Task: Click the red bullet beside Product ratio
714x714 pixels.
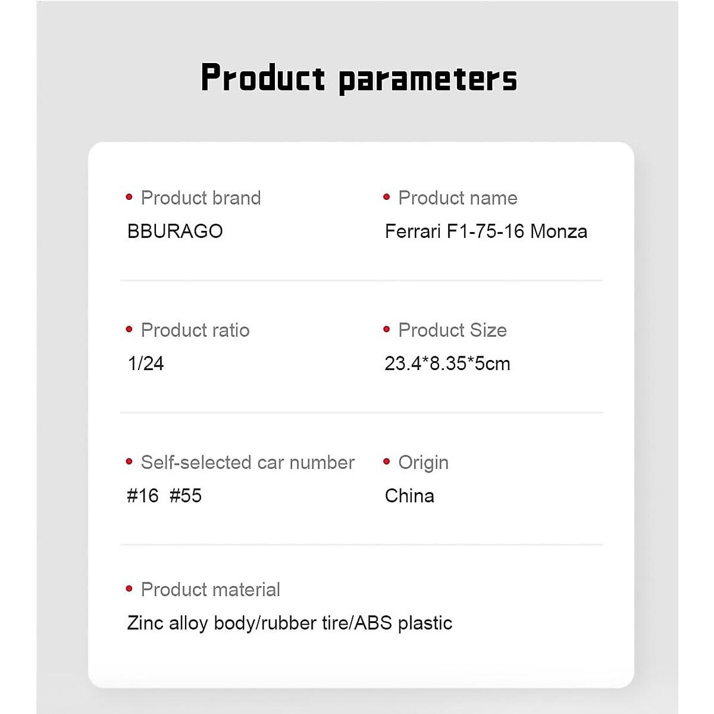Action: pyautogui.click(x=129, y=329)
